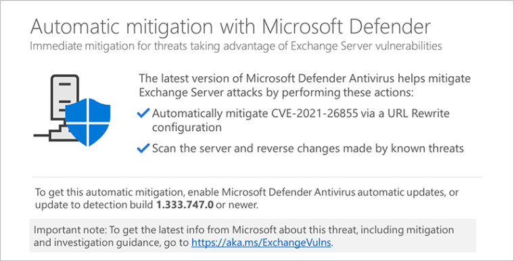Click the checkmark beside Scan the server

point(143,148)
